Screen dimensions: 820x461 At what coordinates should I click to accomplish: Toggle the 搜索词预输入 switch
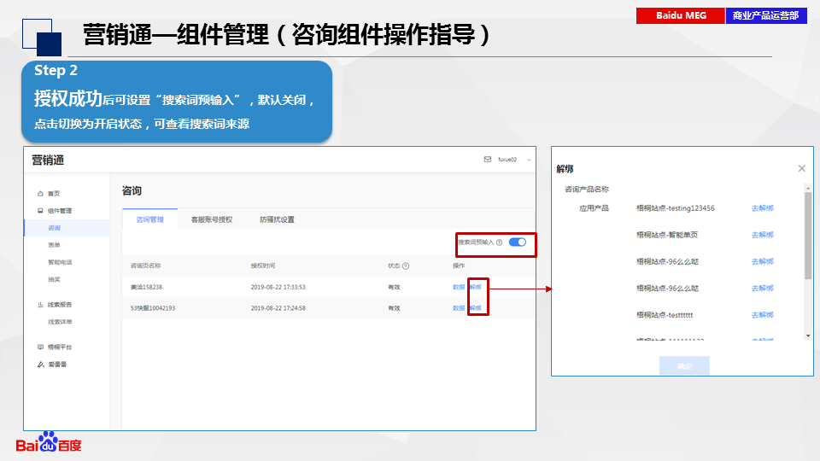(518, 242)
